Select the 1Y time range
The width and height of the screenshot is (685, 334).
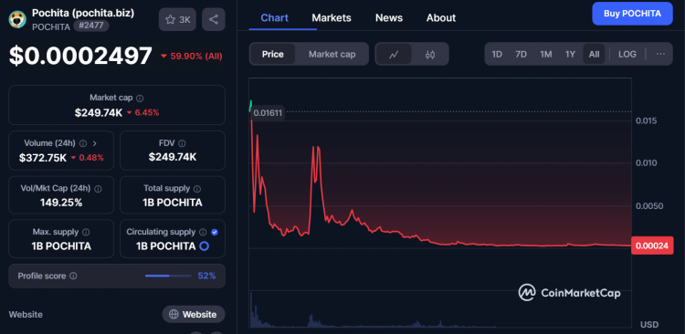pos(570,54)
